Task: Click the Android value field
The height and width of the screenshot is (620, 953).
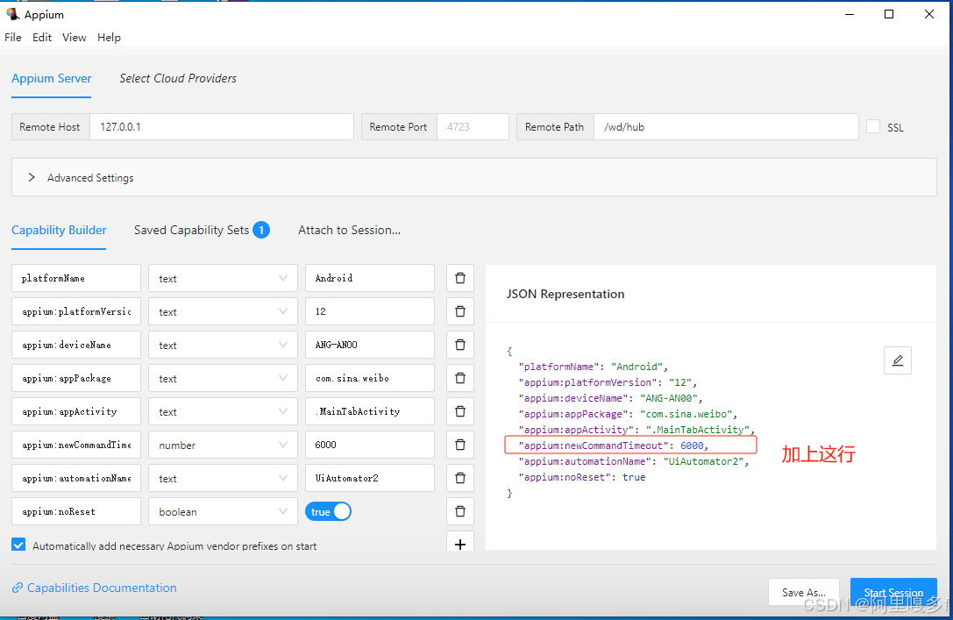Action: (370, 278)
